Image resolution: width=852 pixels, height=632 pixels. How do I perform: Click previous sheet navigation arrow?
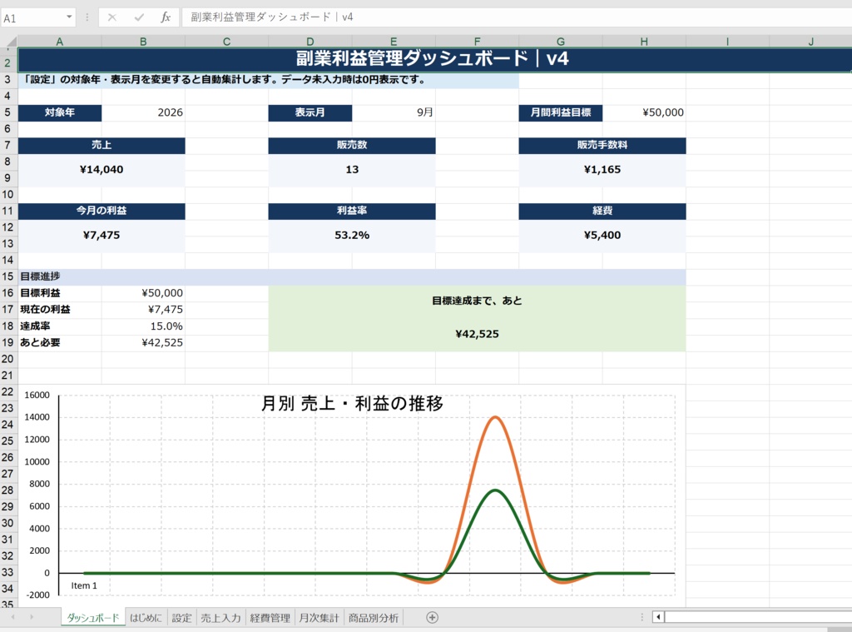[13, 617]
